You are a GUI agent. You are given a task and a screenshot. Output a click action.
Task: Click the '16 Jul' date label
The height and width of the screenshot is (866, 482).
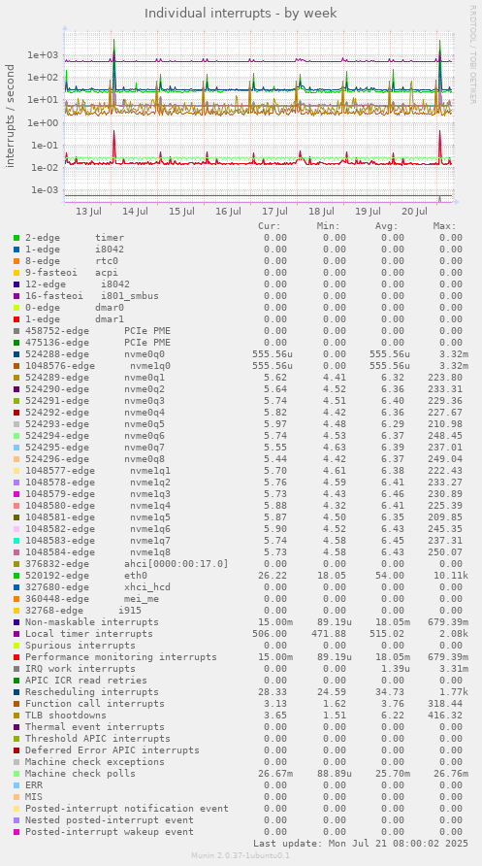click(228, 212)
